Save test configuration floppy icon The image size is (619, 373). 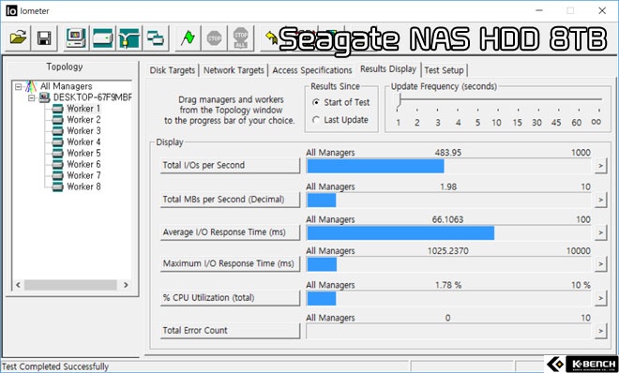pos(44,38)
